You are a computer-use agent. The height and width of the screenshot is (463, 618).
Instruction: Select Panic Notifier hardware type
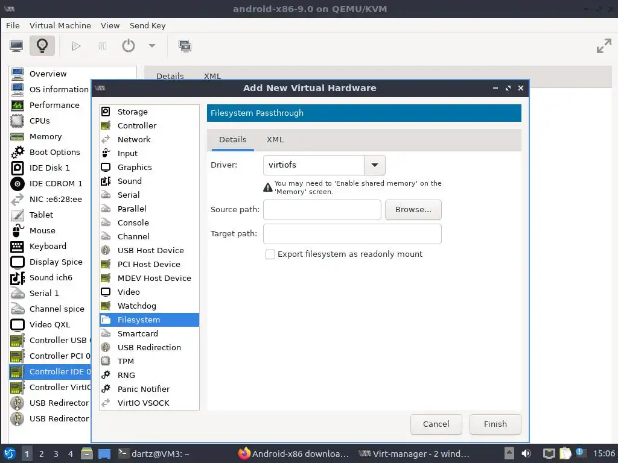[x=150, y=389]
